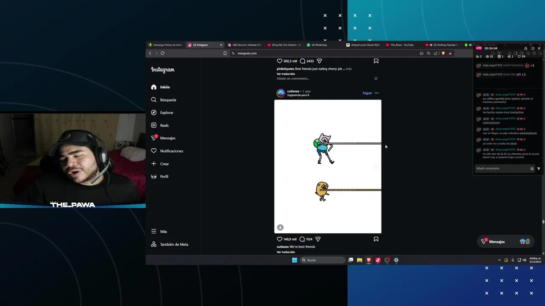
Task: Open cutiexex profile avatar
Action: (281, 93)
